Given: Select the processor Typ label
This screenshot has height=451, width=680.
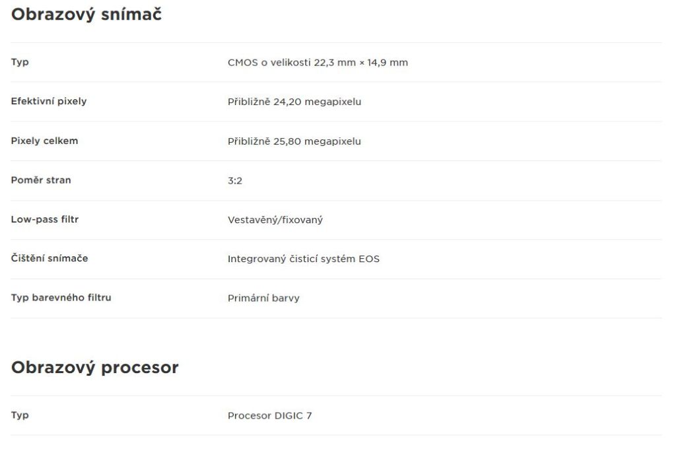Looking at the screenshot, I should tap(20, 415).
